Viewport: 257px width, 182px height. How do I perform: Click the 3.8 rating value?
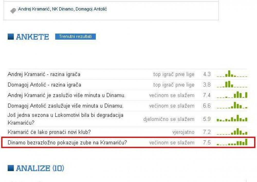click(207, 85)
